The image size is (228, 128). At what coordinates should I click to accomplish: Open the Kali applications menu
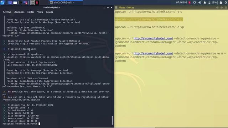[2, 2]
